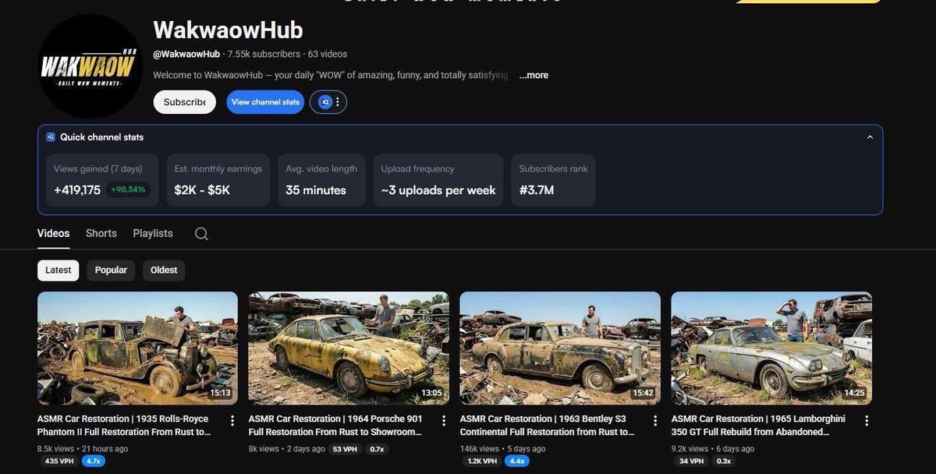Viewport: 936px width, 474px height.
Task: Click the WakwaowHub channel name heading
Action: pos(228,30)
